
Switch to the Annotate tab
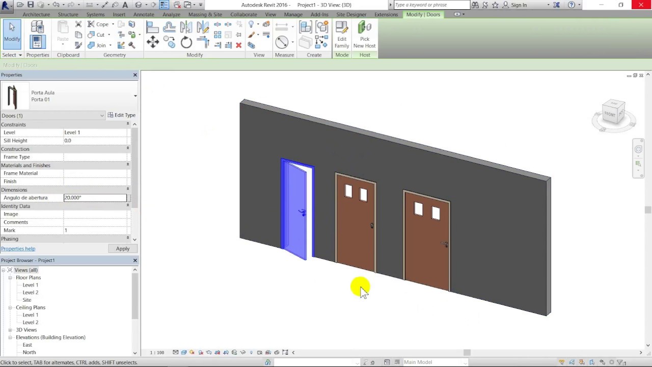[144, 14]
